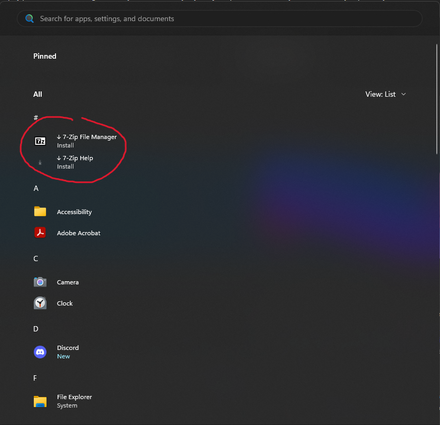Launch Adobe Acrobat via its red icon
Viewport: 440px width, 425px height.
[x=40, y=233]
